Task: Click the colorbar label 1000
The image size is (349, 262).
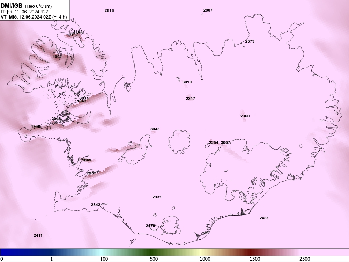Action: pos(205,259)
